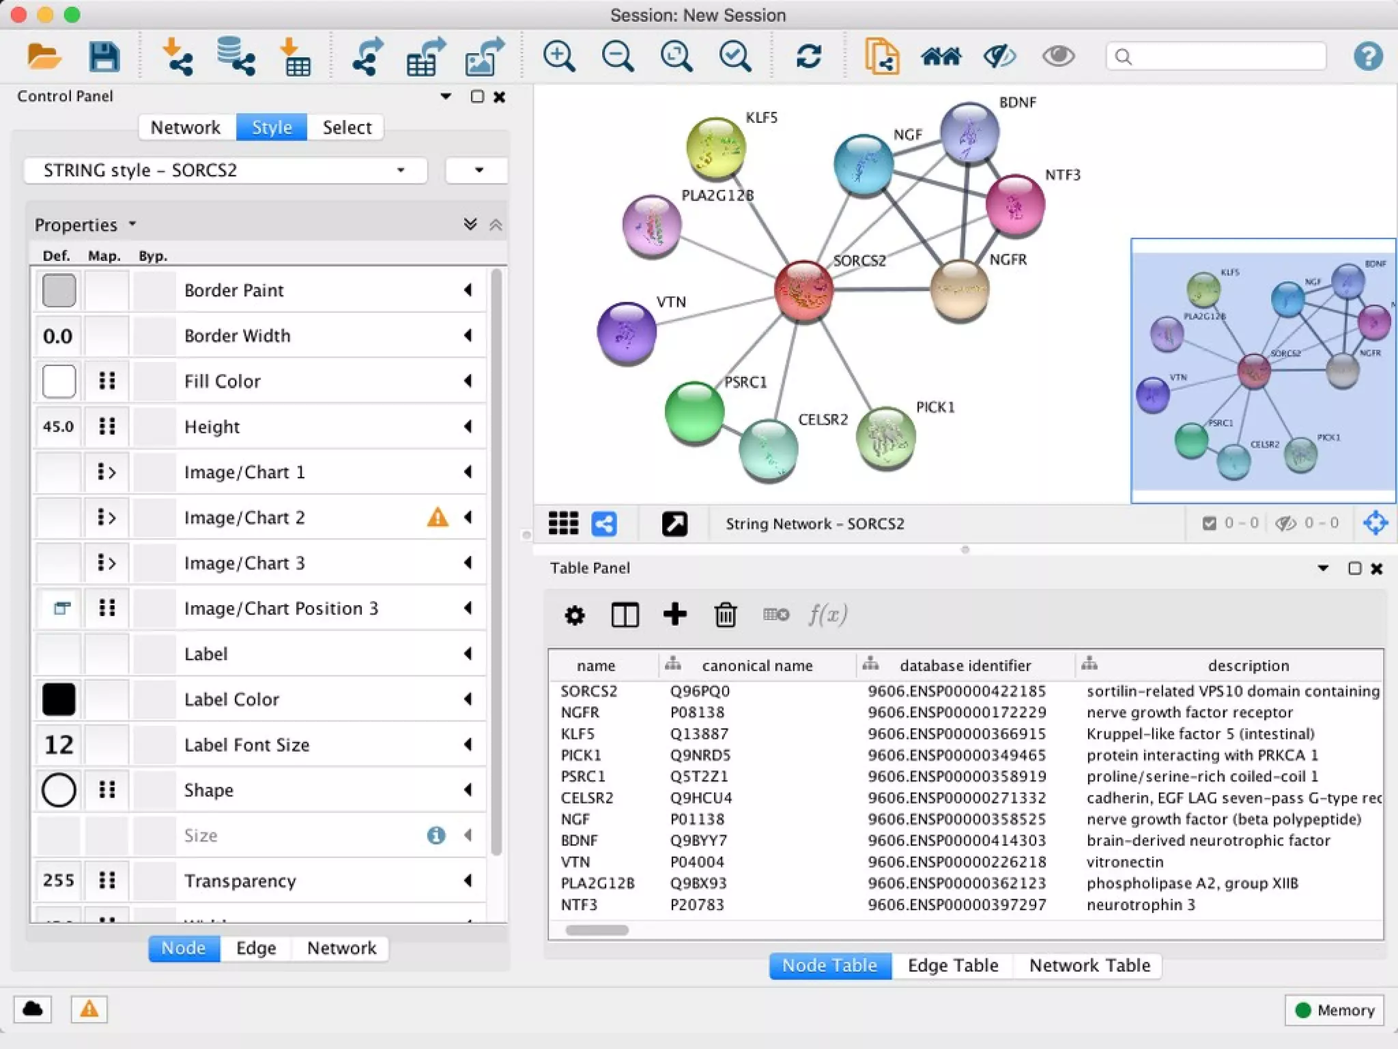1398x1049 pixels.
Task: Click trash icon in Table Panel
Action: tap(725, 615)
